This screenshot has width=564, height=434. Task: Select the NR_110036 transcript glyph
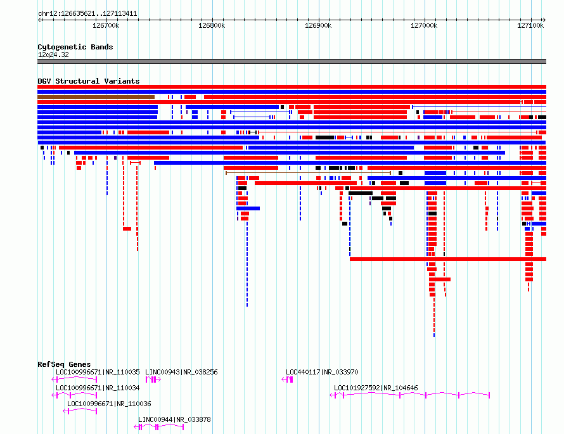pyautogui.click(x=80, y=411)
